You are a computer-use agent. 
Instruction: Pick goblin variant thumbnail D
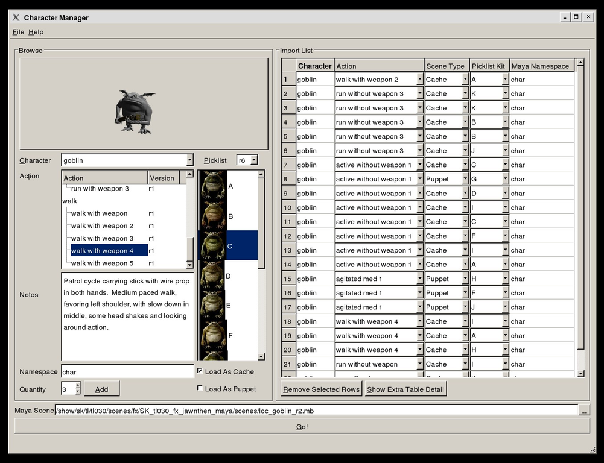(212, 276)
